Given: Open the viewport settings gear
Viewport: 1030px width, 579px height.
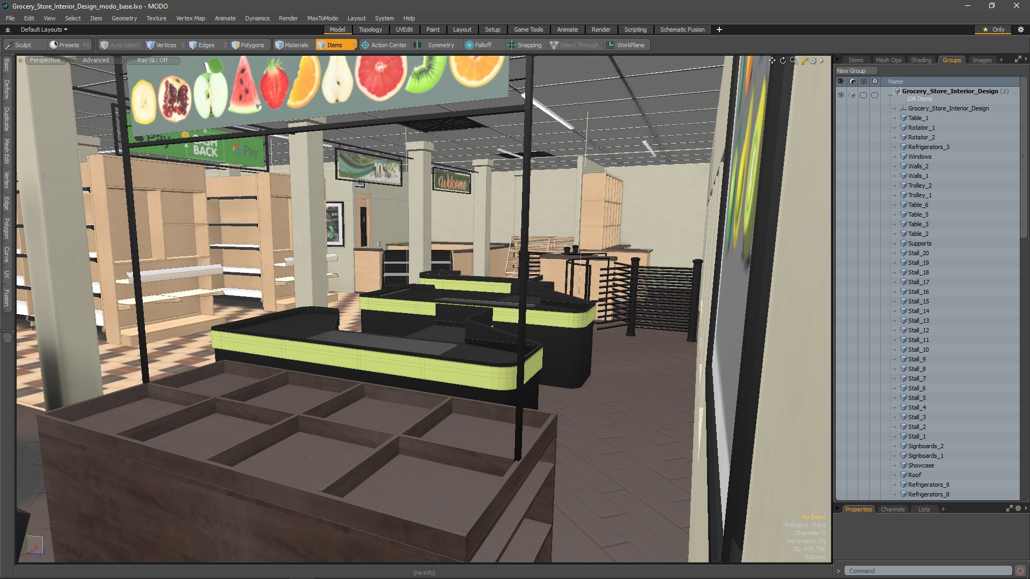Looking at the screenshot, I should pos(813,61).
